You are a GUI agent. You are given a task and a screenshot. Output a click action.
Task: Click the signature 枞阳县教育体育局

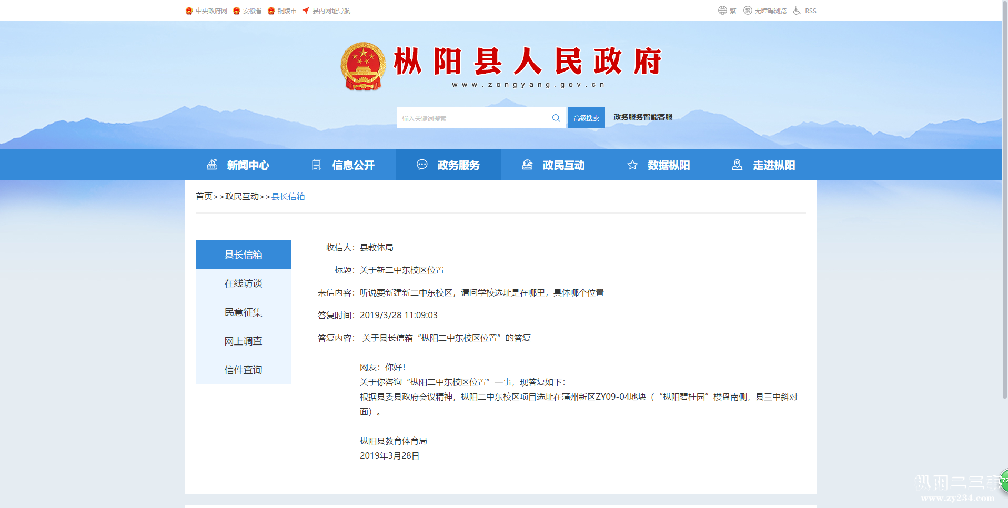point(394,441)
